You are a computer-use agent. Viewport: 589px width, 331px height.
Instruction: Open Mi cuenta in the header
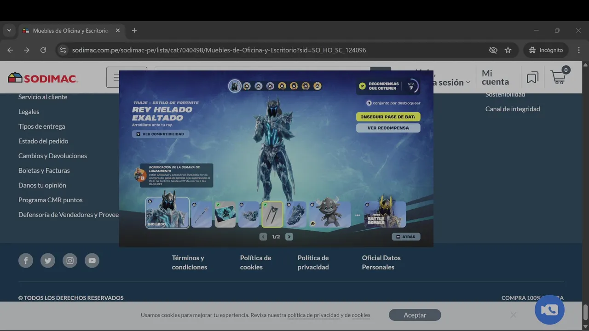(495, 77)
